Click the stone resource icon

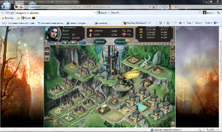pos(141,37)
